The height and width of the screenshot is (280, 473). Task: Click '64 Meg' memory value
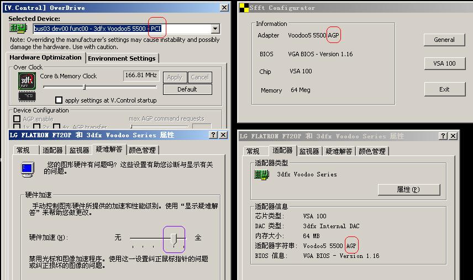[x=301, y=90]
